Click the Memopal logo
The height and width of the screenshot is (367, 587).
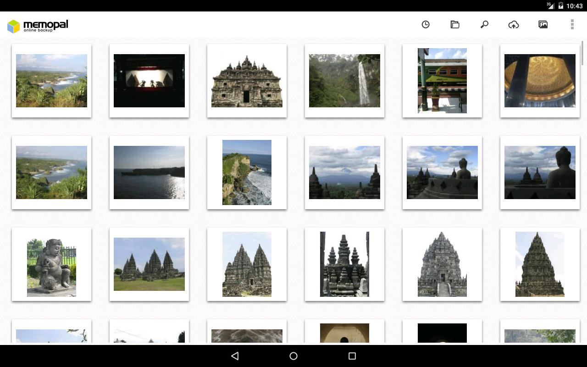point(37,25)
